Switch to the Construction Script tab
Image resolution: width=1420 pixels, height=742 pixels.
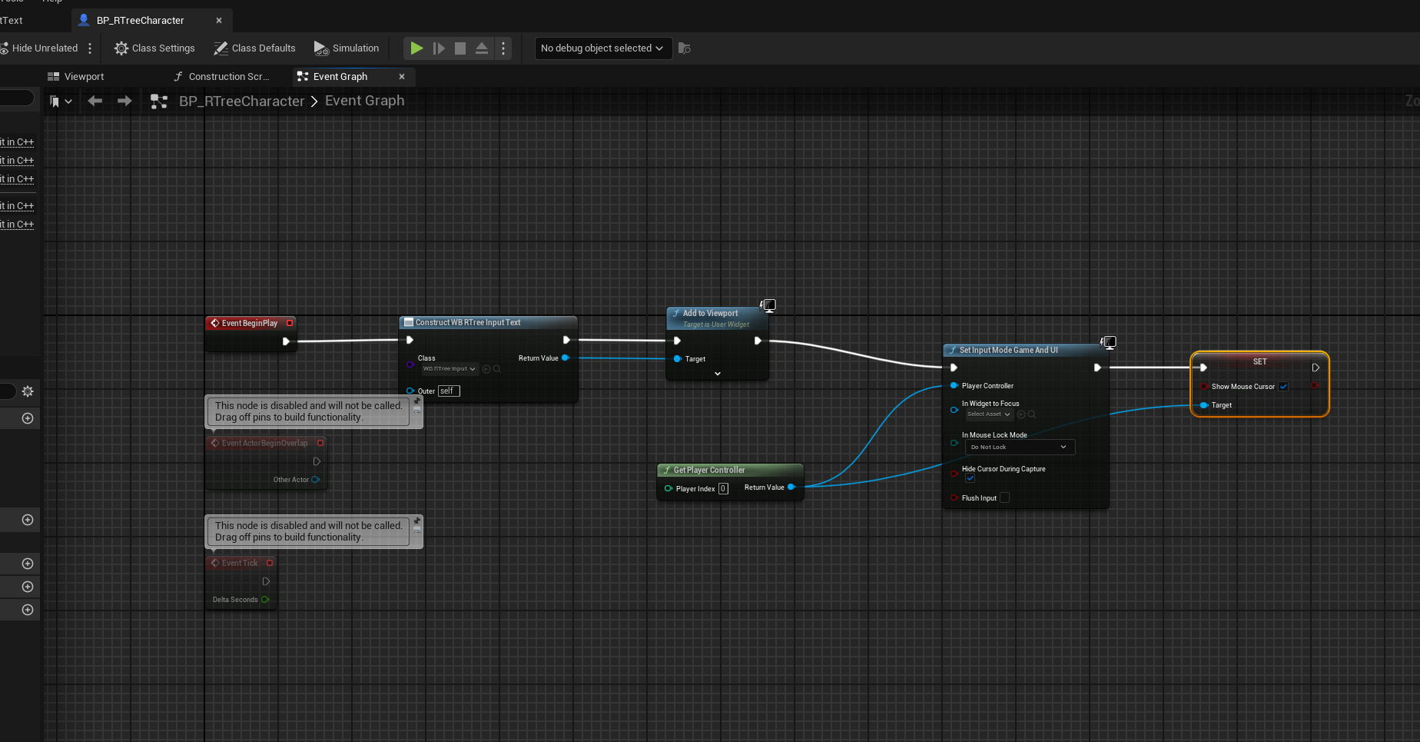coord(223,77)
